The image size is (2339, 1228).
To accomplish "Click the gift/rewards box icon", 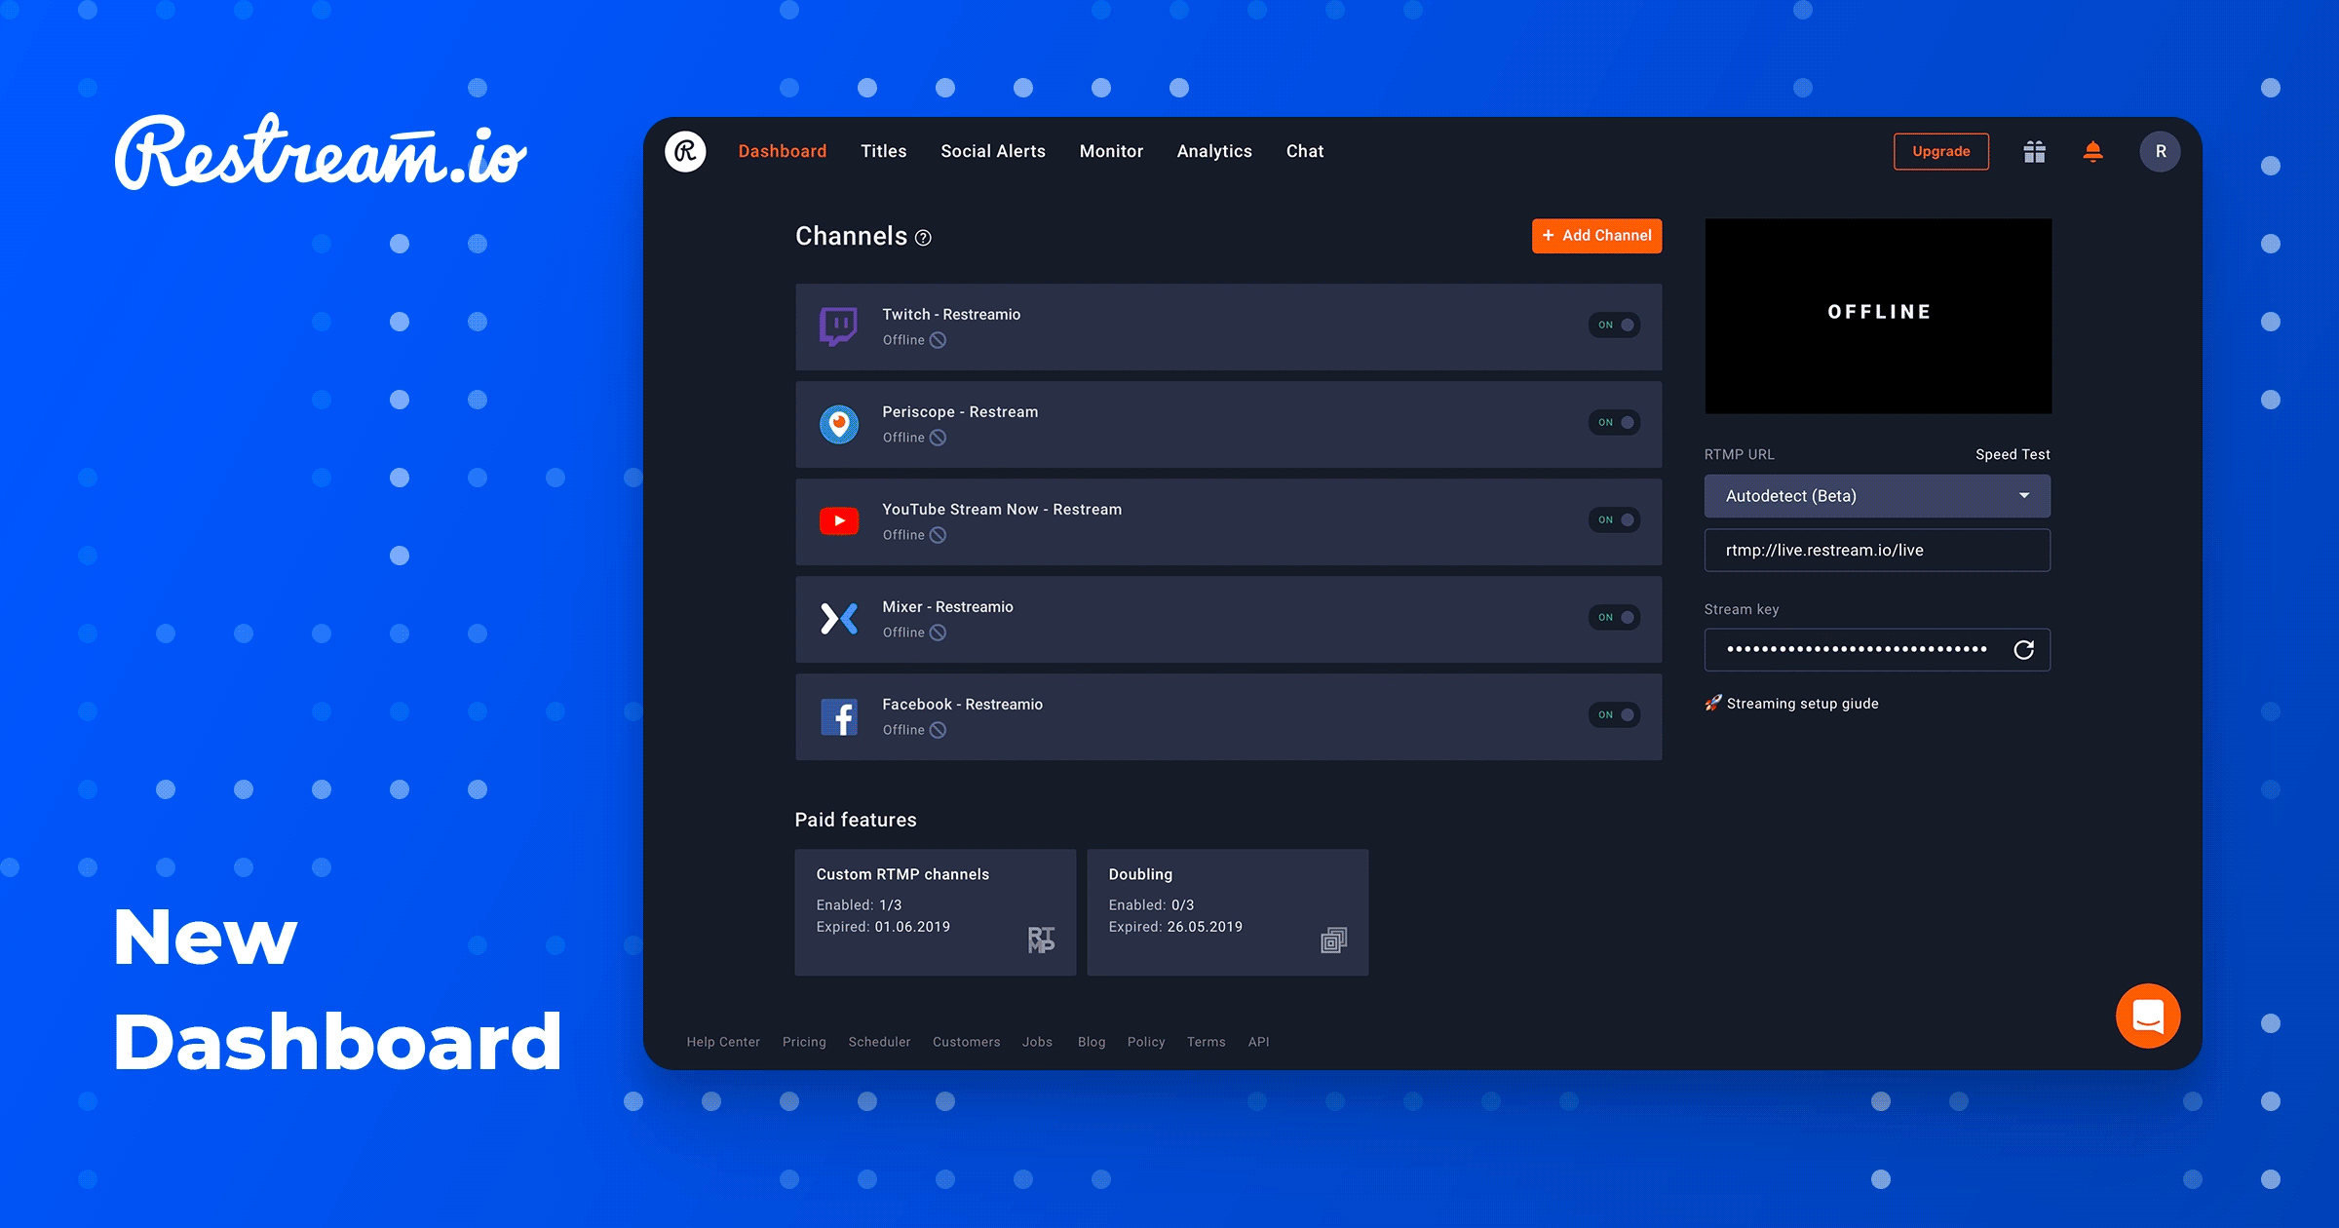I will click(2033, 152).
